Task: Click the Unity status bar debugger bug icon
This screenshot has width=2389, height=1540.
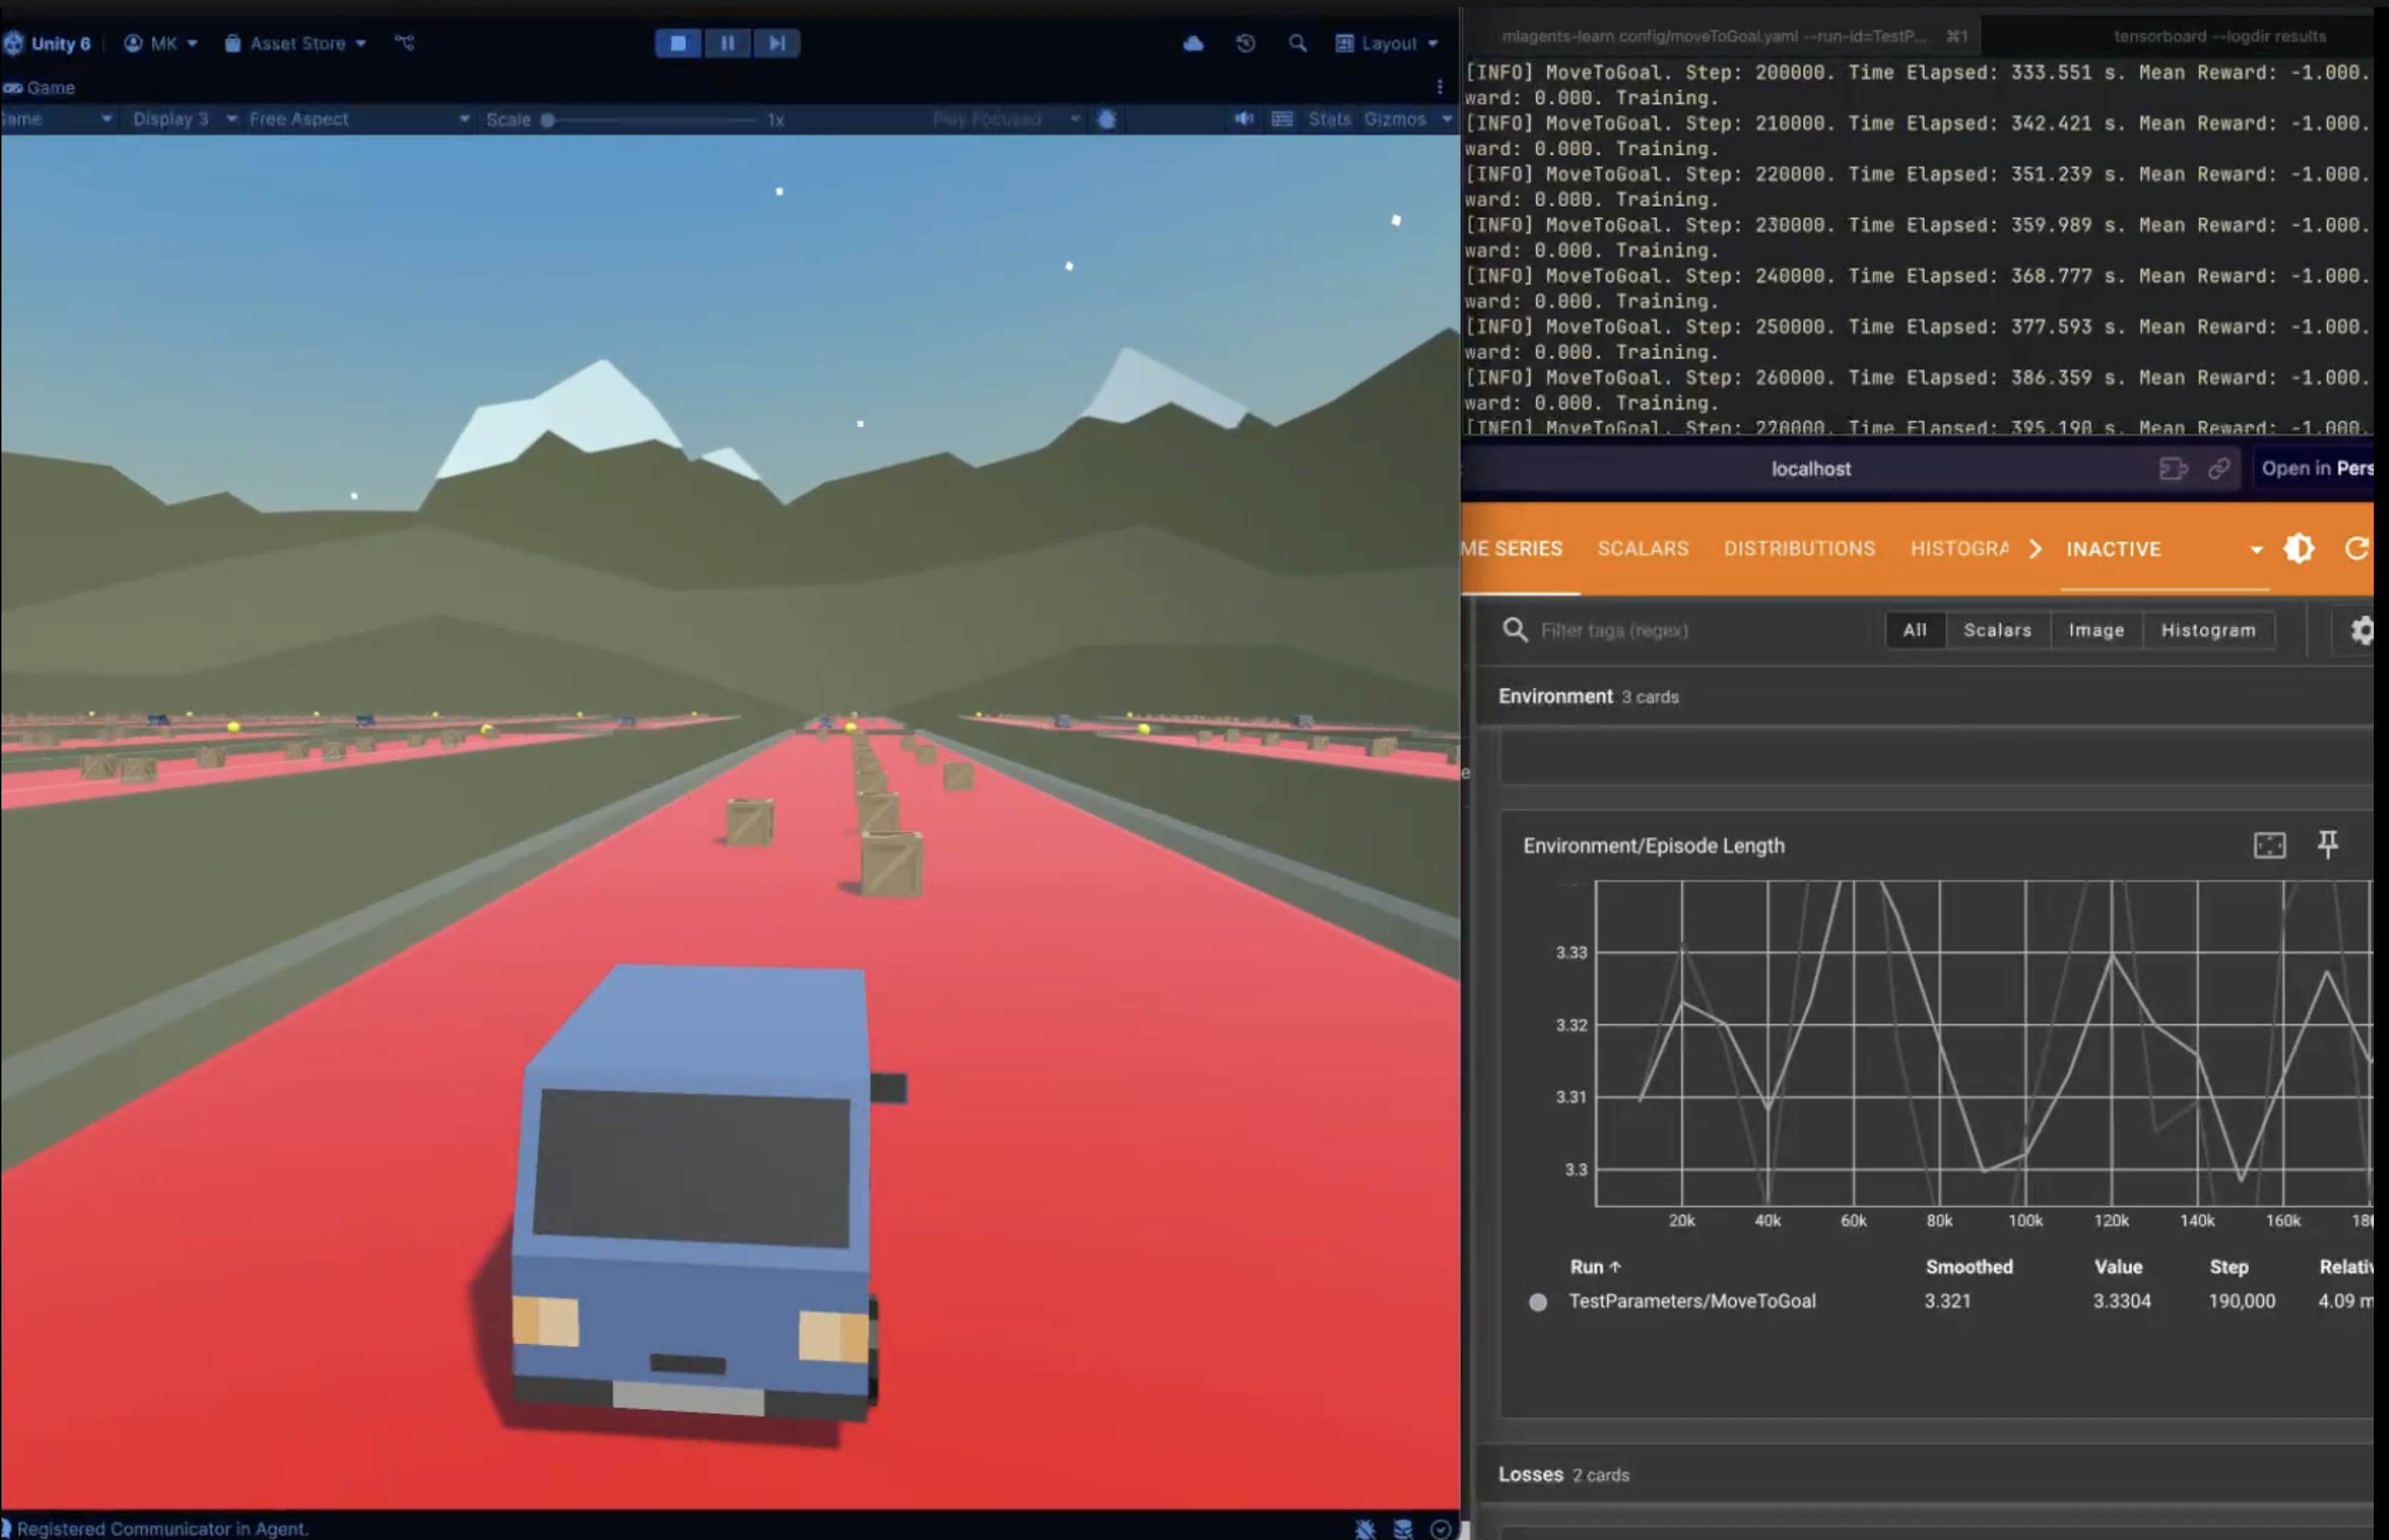Action: 1365,1529
